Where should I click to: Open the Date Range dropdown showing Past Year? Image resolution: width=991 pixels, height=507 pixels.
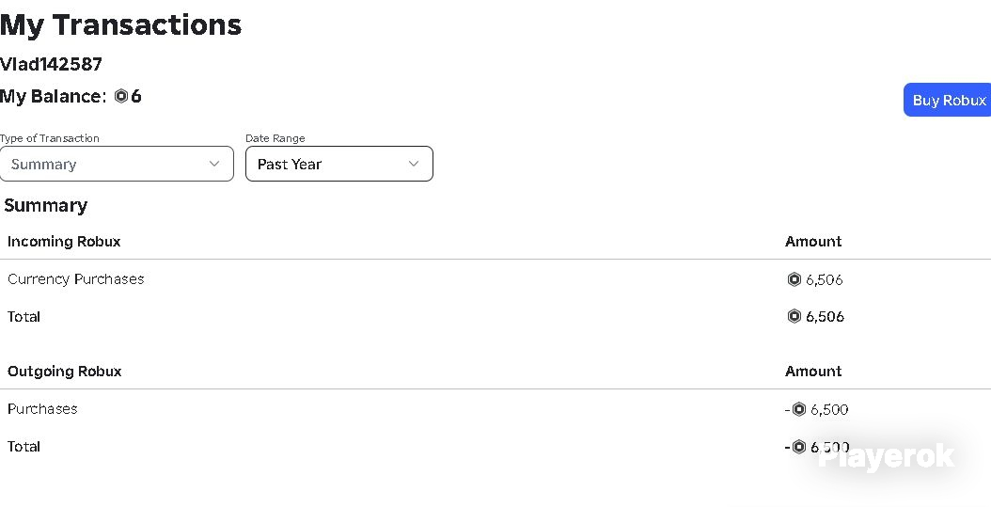click(x=339, y=164)
